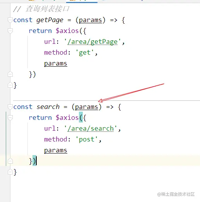Click the '/area/getPage' URL string
The height and width of the screenshot is (202, 200).
92,42
